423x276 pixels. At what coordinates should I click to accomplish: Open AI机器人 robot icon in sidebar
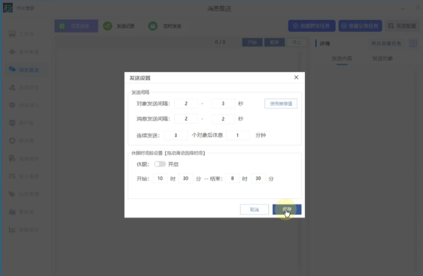coord(12,105)
